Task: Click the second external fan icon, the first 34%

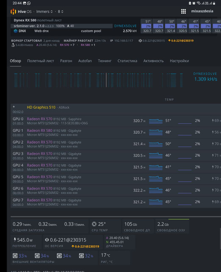Action: [x=37, y=256]
